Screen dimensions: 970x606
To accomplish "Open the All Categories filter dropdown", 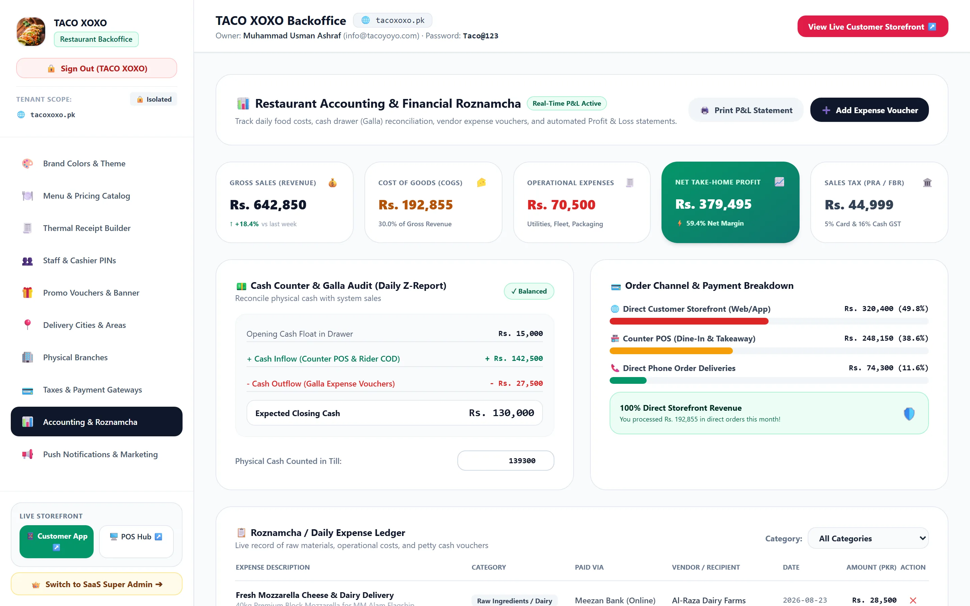I will click(x=868, y=538).
